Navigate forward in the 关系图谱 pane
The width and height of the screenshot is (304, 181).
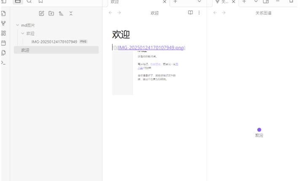click(x=223, y=13)
